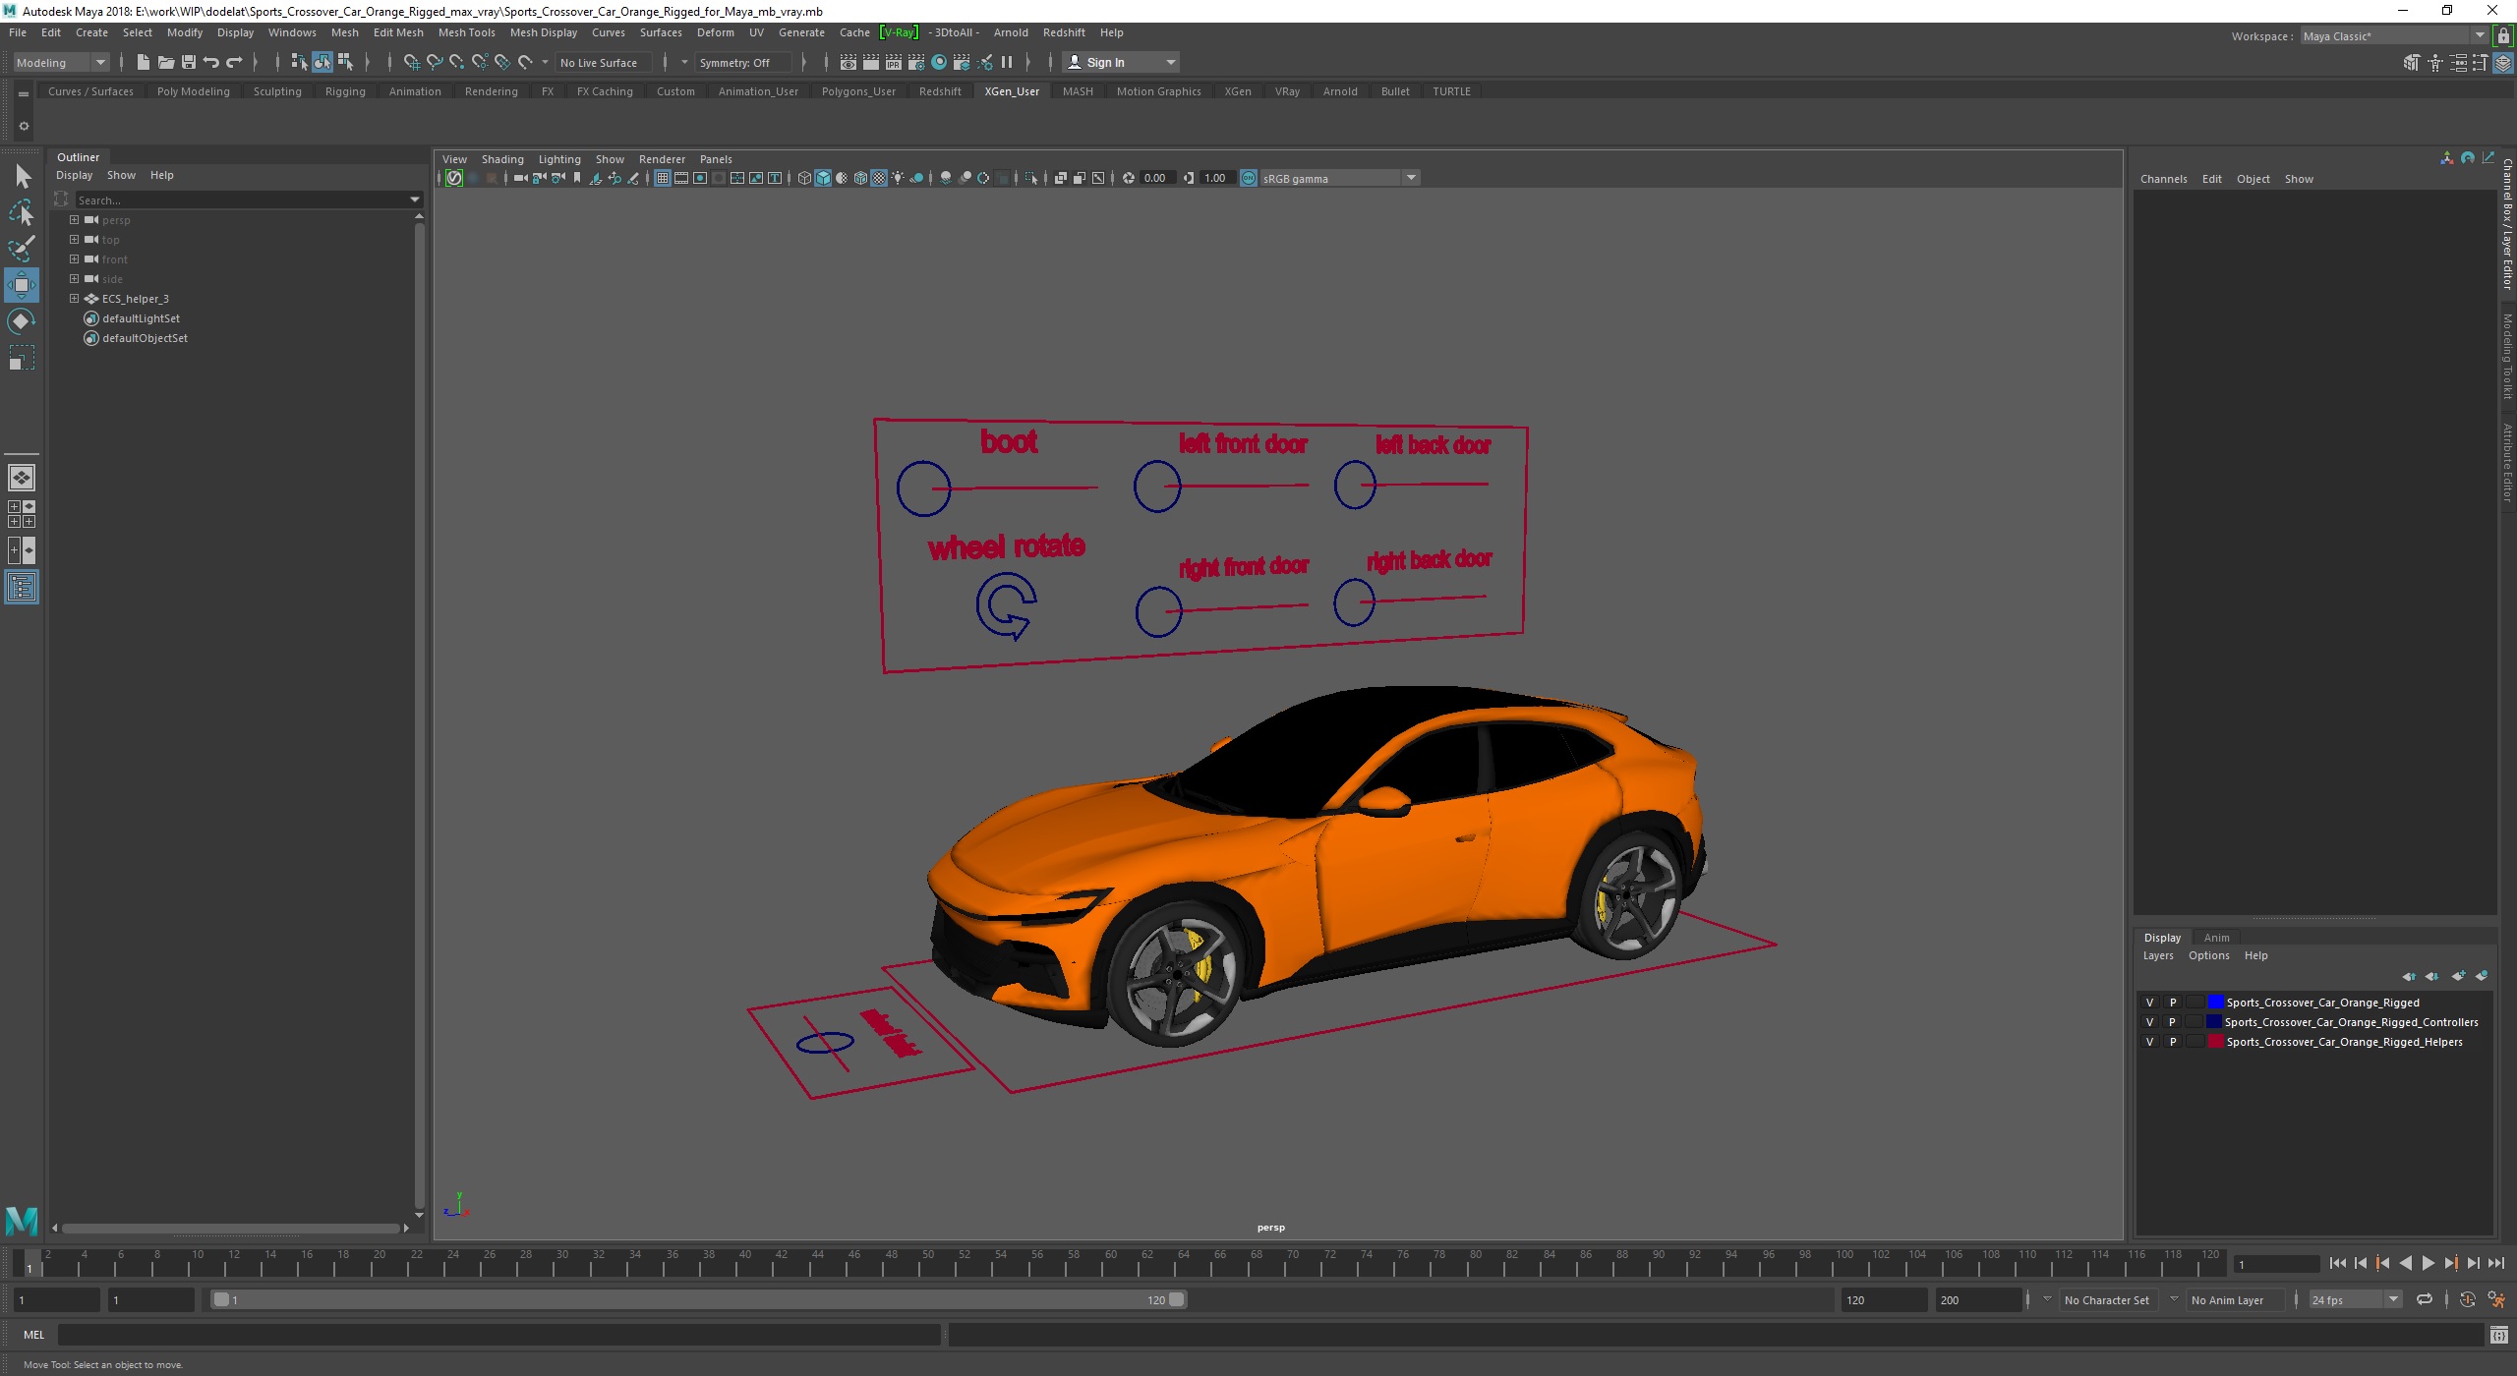Open the 24 fps frame rate dropdown
Image resolution: width=2517 pixels, height=1376 pixels.
[x=2355, y=1299]
